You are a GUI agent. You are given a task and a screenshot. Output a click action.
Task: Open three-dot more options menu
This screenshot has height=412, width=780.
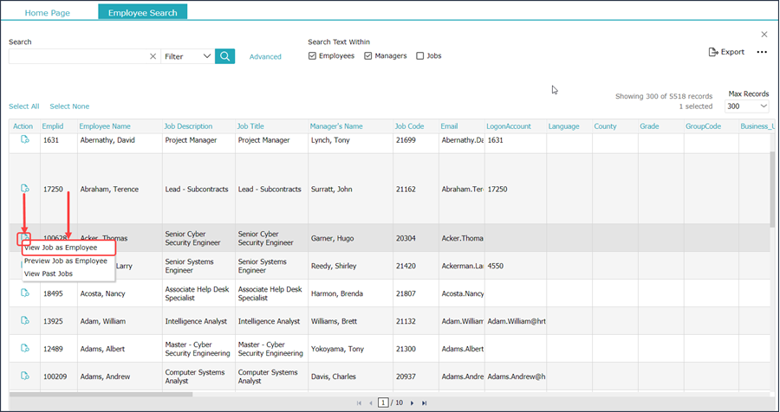(762, 52)
